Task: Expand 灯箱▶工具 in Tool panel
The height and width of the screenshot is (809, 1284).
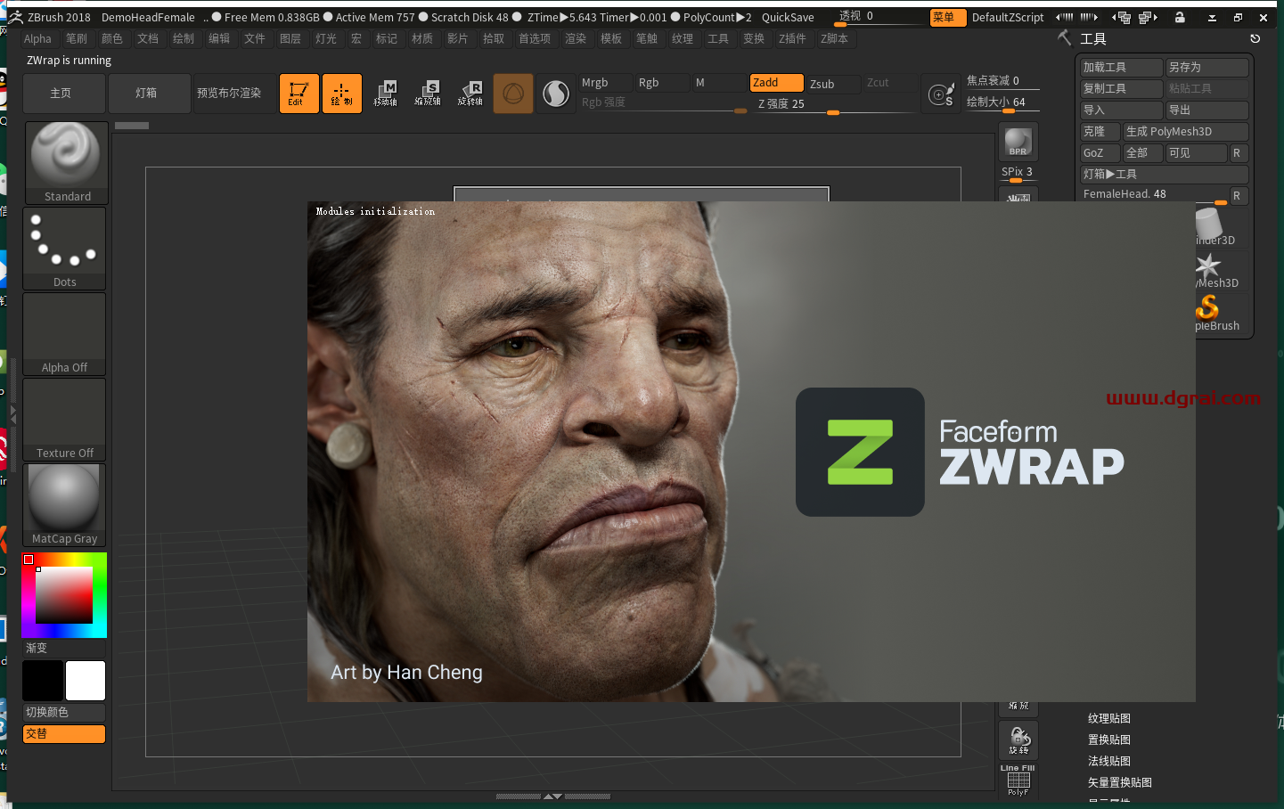Action: coord(1164,174)
